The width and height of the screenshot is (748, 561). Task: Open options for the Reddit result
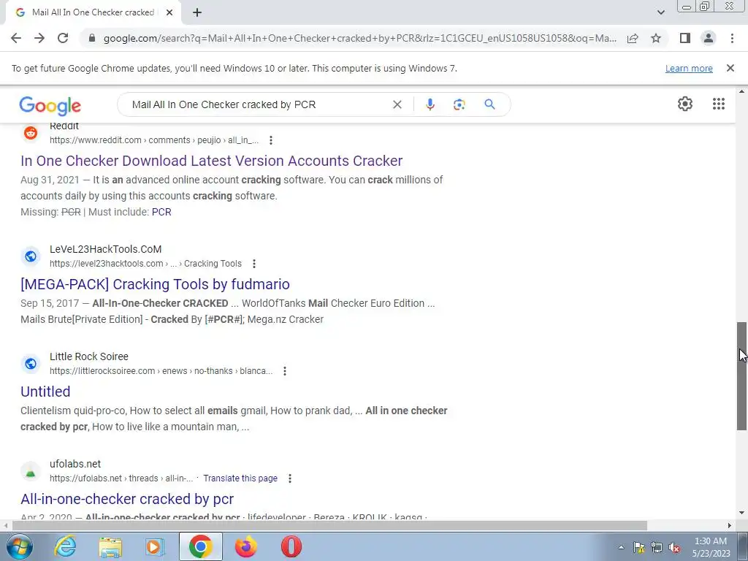tap(271, 140)
